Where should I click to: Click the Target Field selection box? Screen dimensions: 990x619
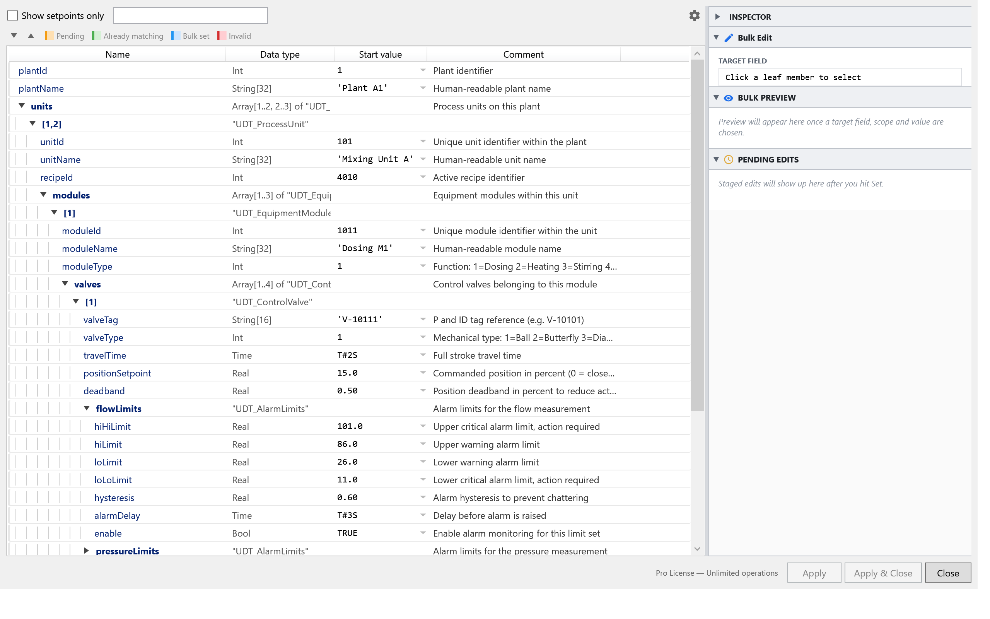click(x=840, y=77)
